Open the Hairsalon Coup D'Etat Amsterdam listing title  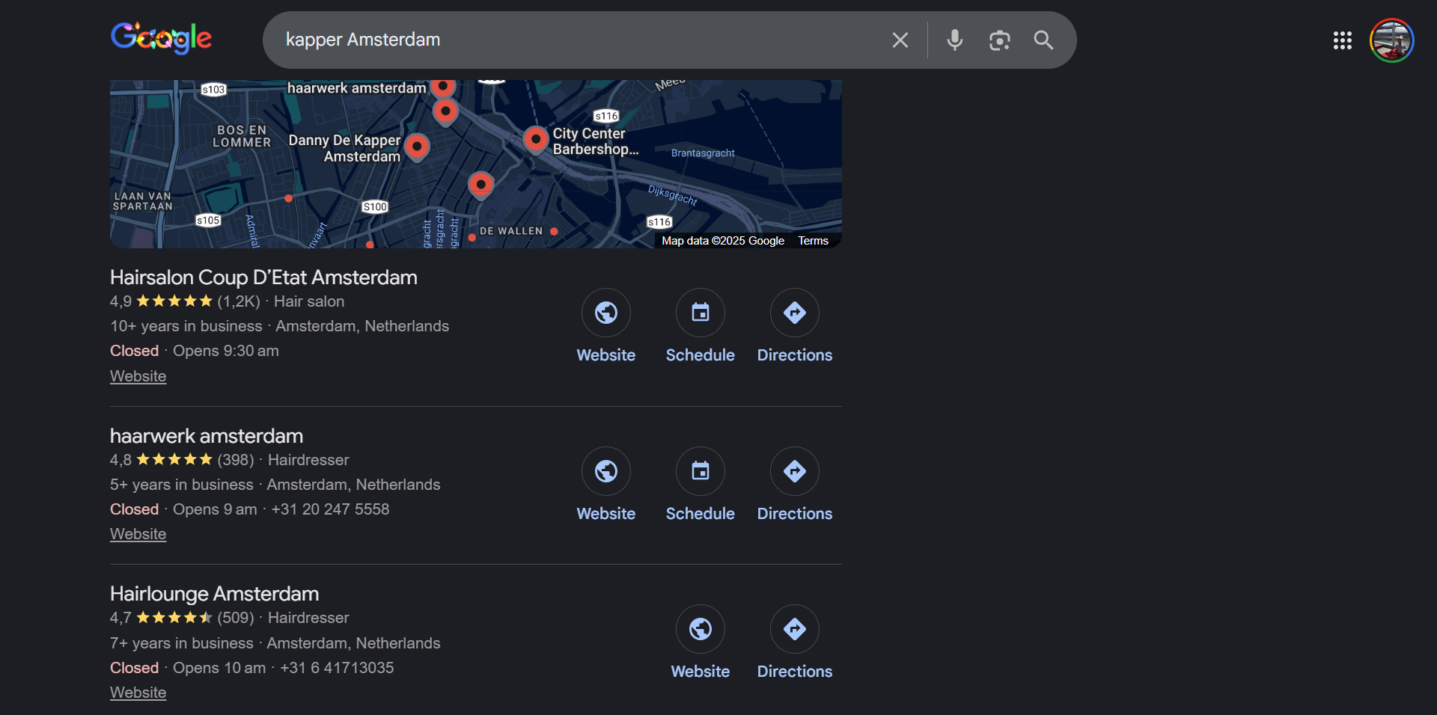263,277
